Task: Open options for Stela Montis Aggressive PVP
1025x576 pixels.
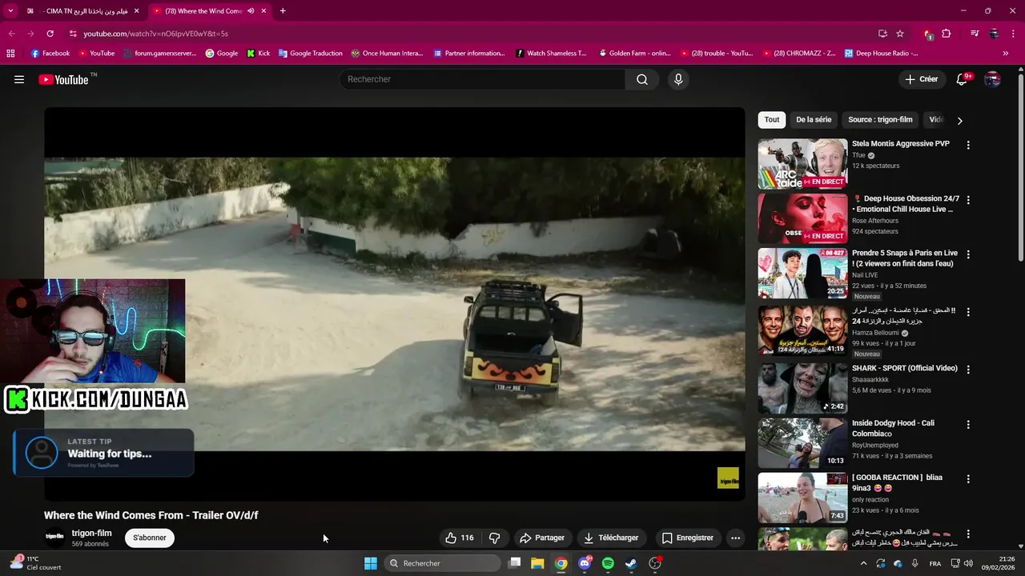Action: point(968,146)
